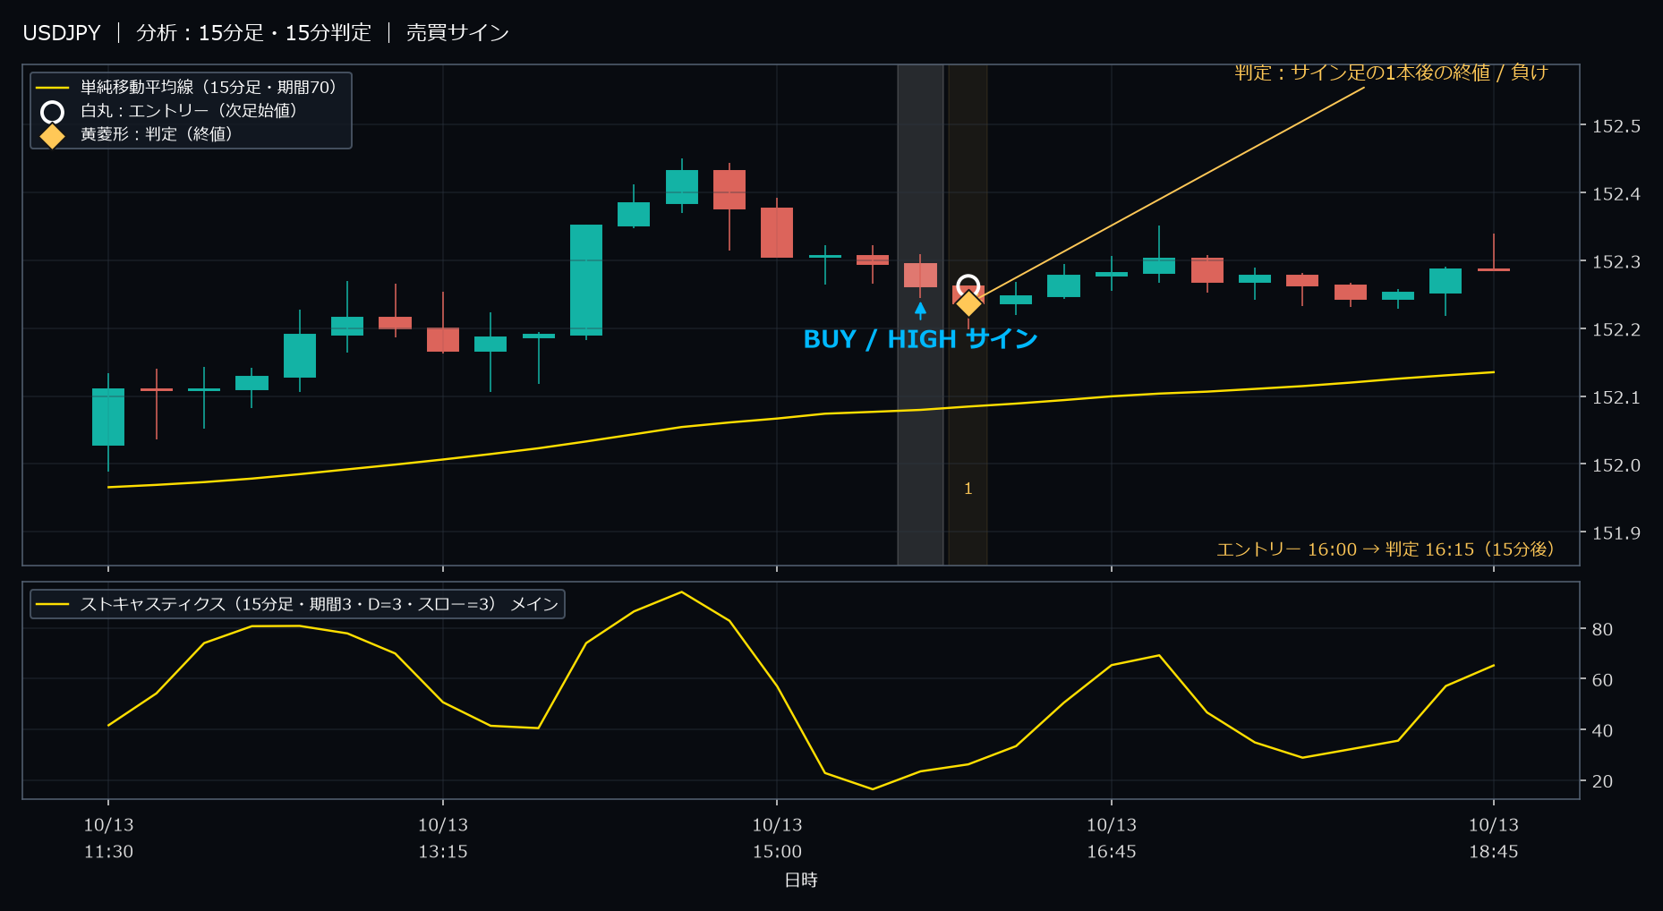Click the 黄菱形：判定（終値） legend label
The image size is (1663, 911).
tap(157, 133)
